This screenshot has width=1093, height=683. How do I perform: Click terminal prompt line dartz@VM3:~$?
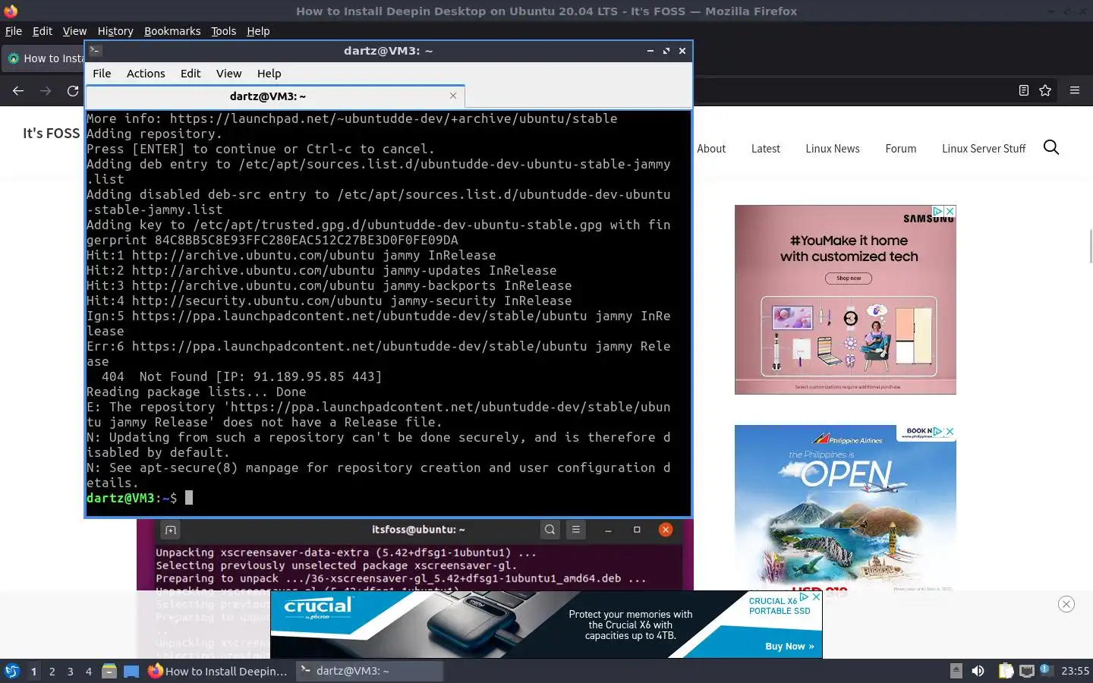tap(131, 498)
